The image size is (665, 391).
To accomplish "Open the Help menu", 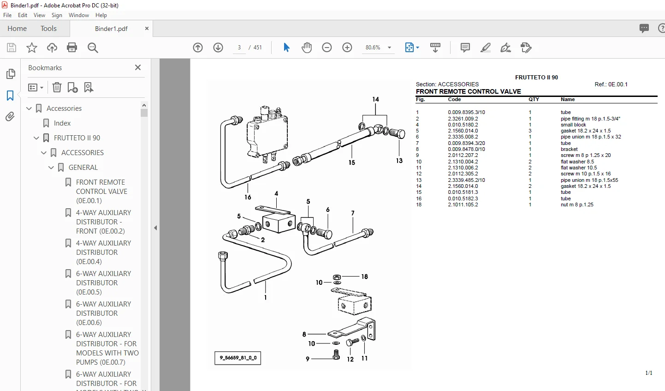I will coord(101,15).
